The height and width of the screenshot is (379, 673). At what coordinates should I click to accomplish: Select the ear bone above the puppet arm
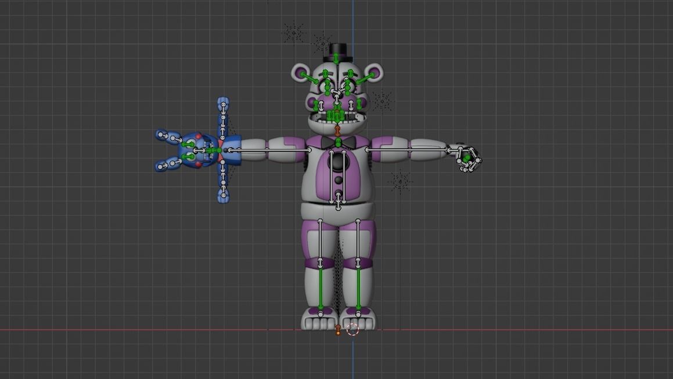click(x=310, y=78)
